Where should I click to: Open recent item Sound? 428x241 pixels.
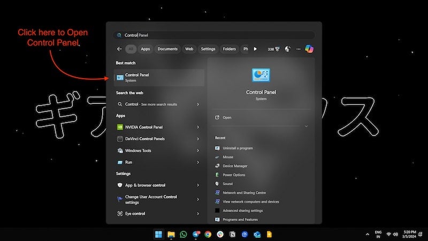227,184
